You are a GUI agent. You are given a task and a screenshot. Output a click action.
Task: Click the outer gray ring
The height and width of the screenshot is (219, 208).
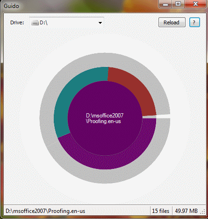pos(105,176)
